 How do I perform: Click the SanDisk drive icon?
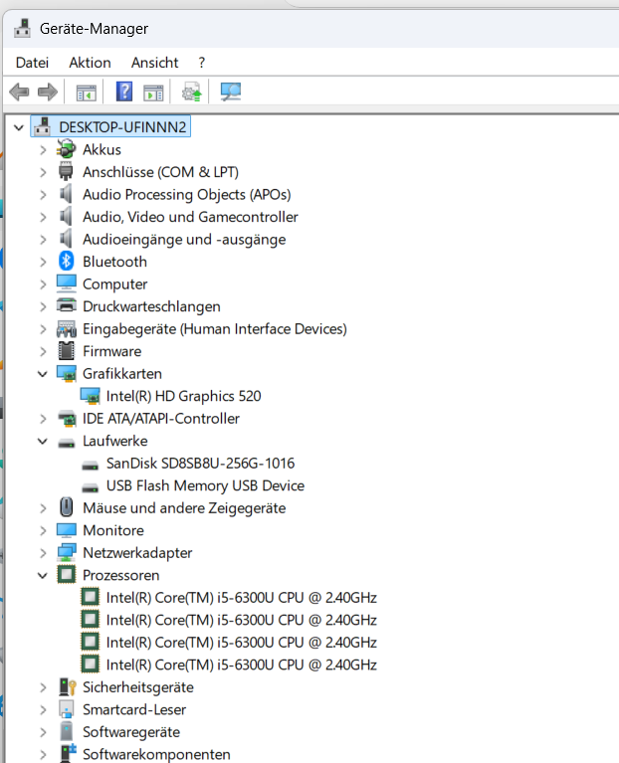pyautogui.click(x=90, y=466)
